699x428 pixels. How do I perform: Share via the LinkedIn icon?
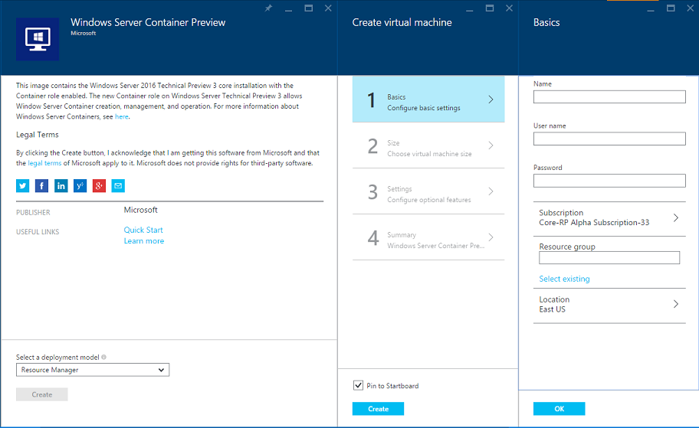[x=61, y=186]
